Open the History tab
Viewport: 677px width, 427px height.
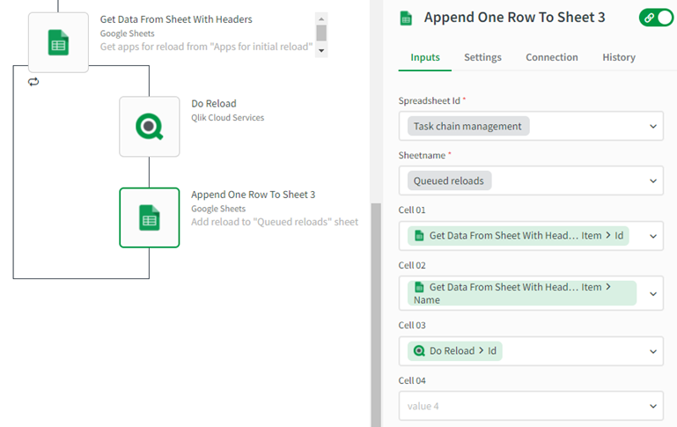coord(619,57)
